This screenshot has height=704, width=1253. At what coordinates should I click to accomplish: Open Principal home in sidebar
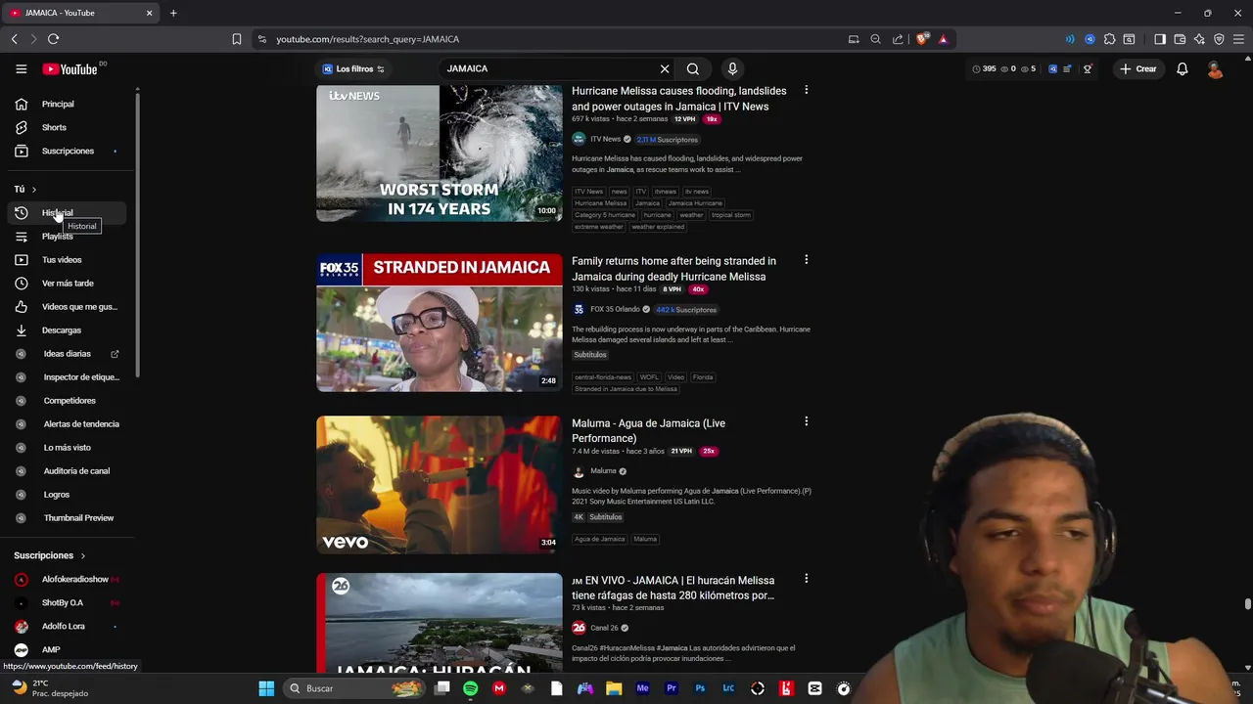coord(69,104)
